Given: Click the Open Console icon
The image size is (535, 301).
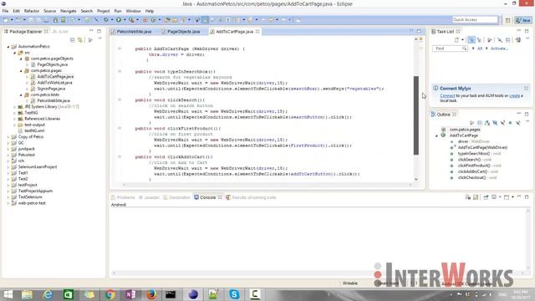Looking at the screenshot, I should [507, 197].
